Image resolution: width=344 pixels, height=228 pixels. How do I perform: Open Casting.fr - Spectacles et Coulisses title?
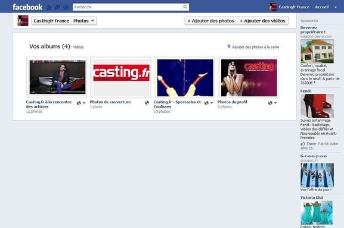[x=177, y=104]
